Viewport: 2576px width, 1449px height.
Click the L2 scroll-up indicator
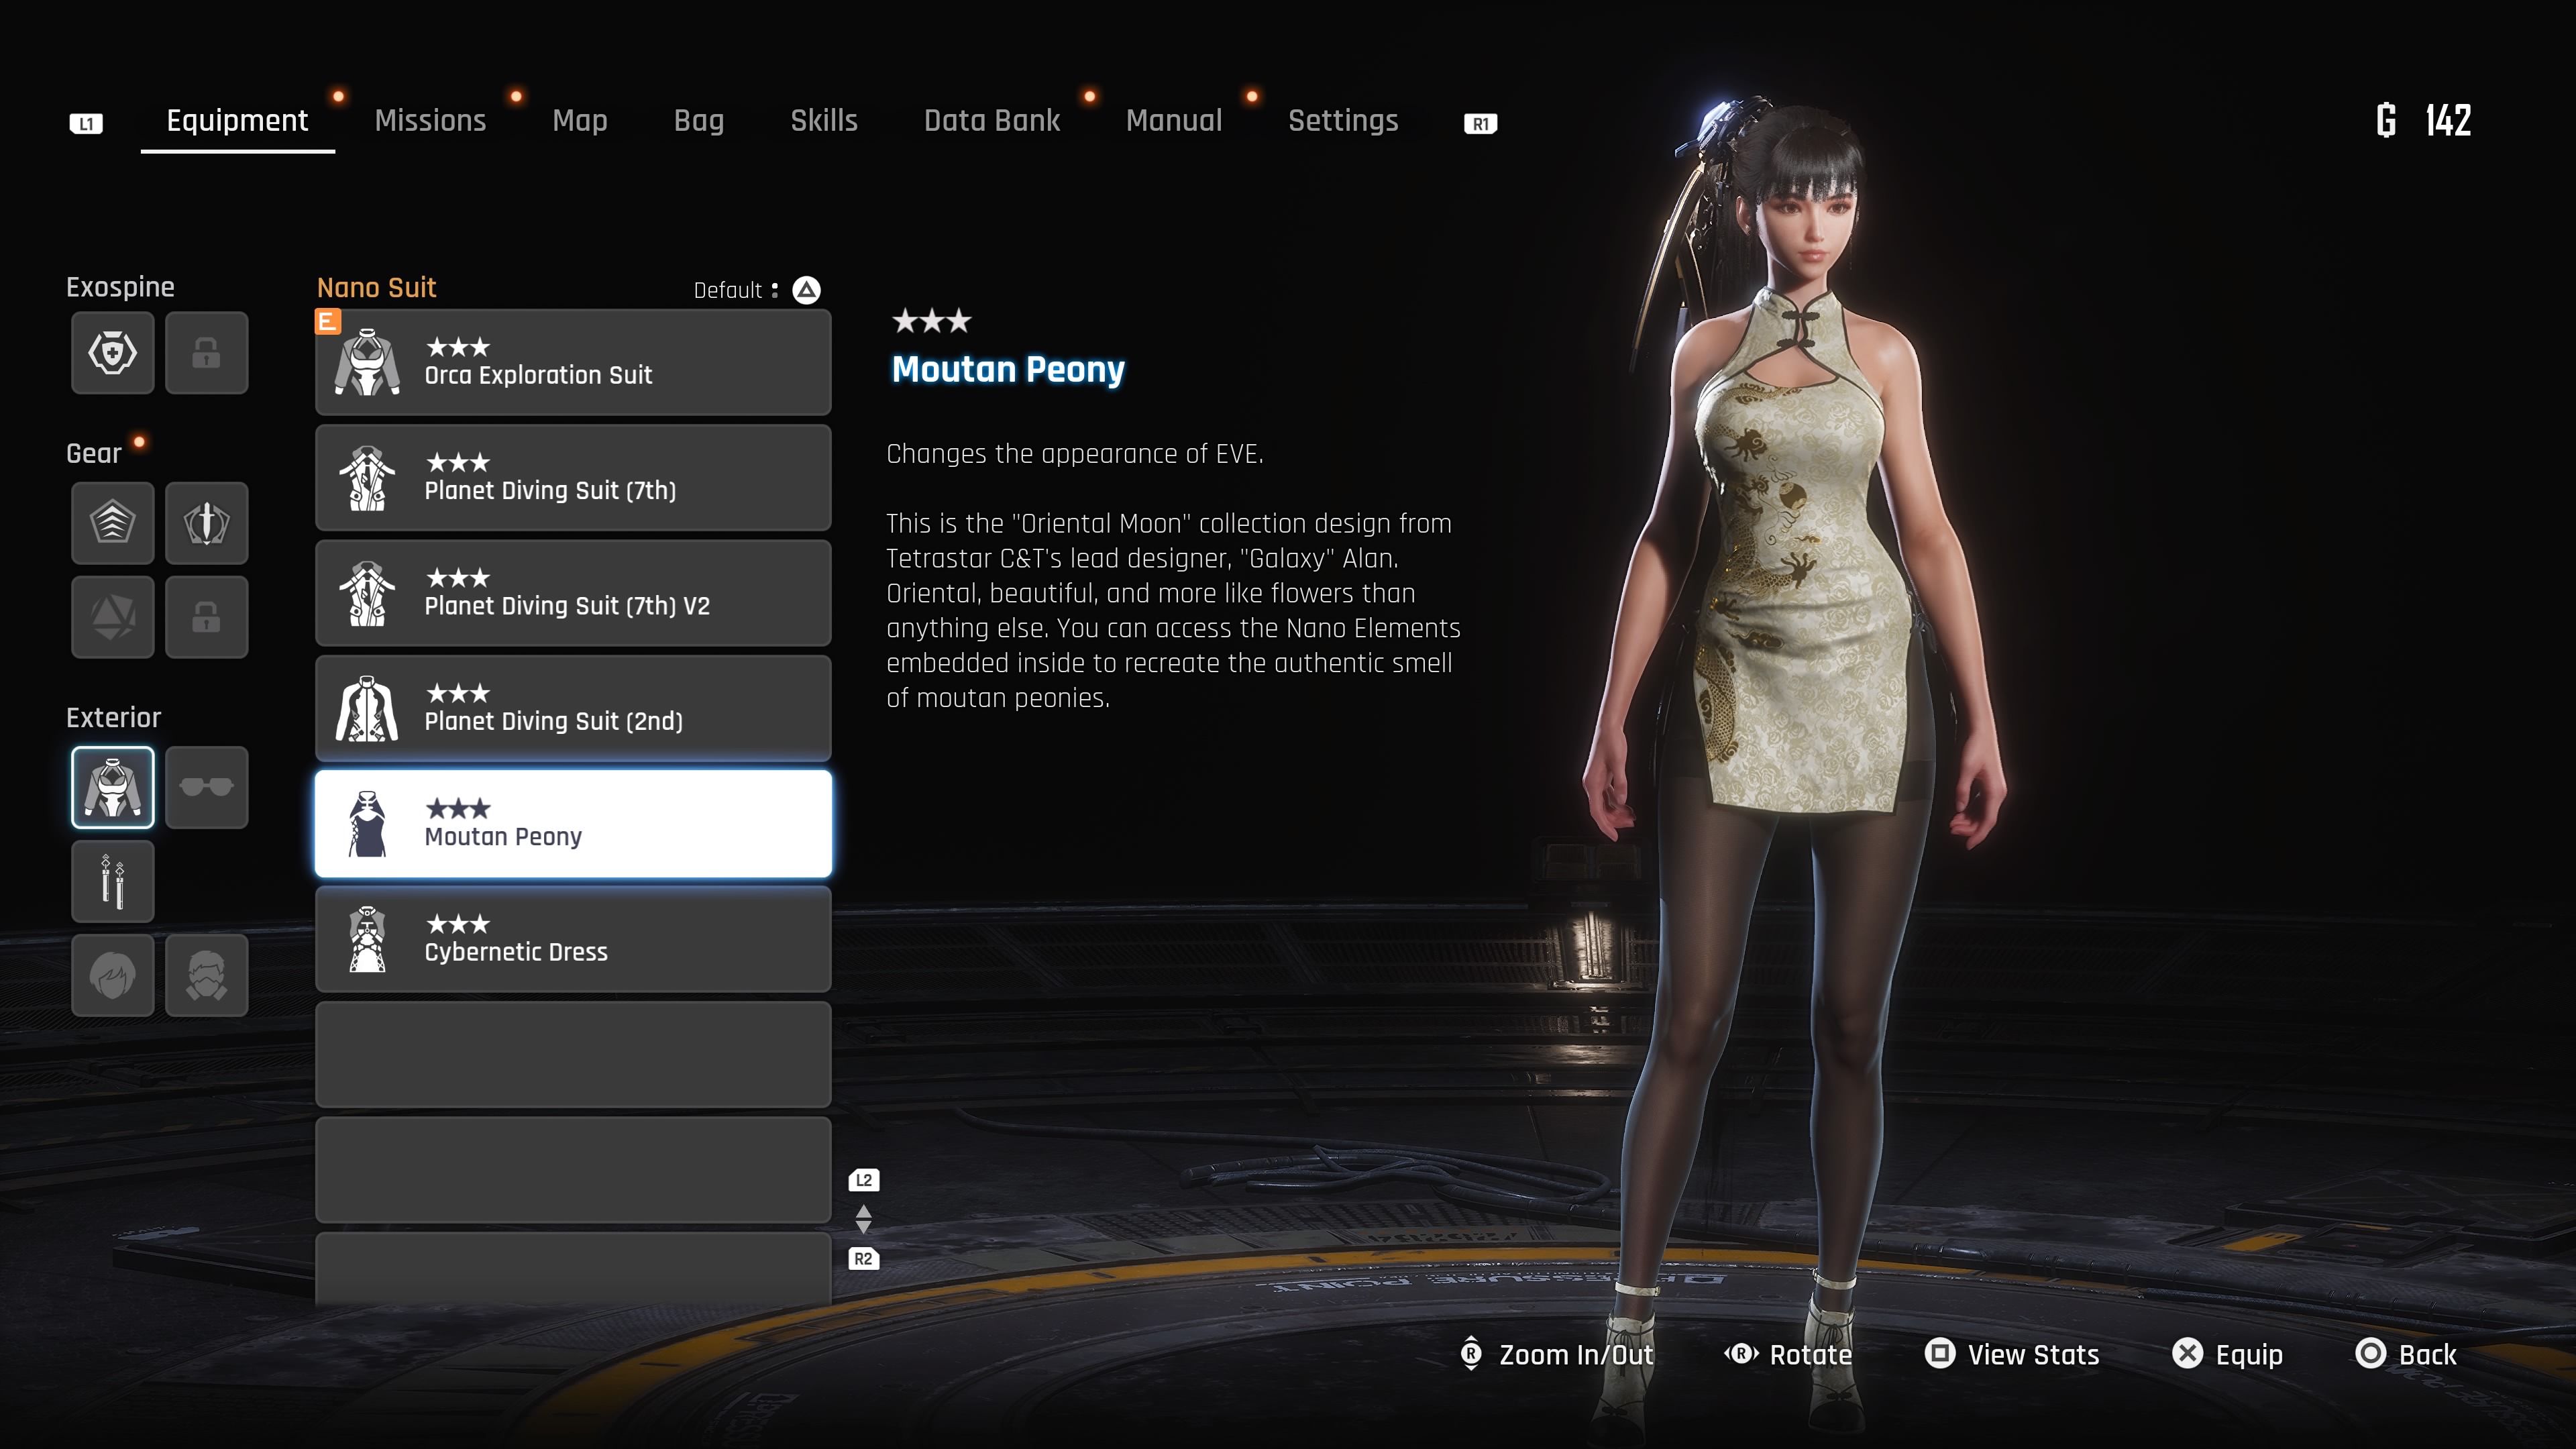[x=863, y=1180]
